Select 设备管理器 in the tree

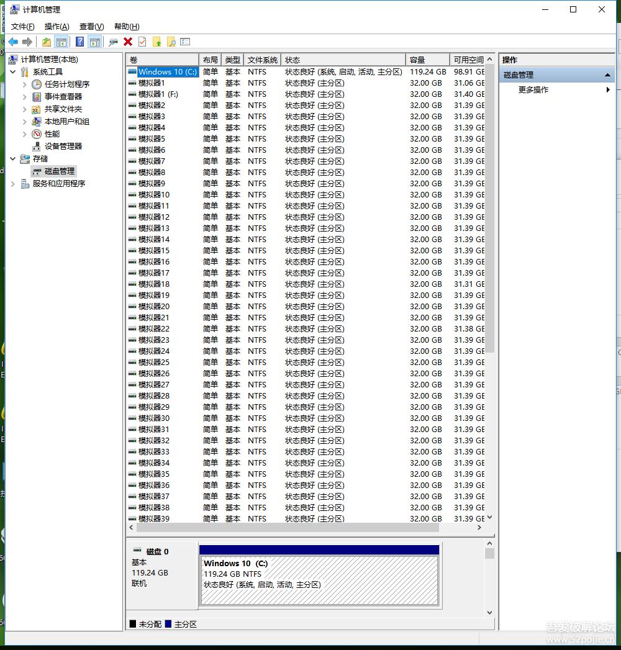tap(63, 147)
